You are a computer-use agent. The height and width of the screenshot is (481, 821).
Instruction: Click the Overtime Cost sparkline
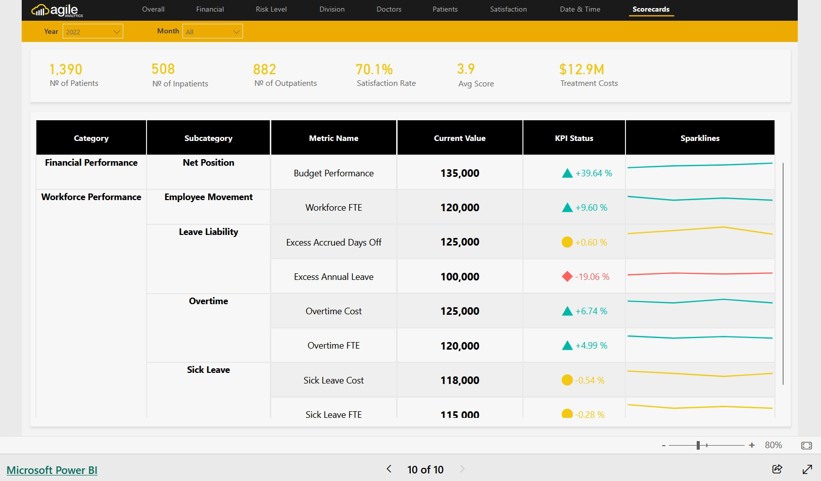pyautogui.click(x=700, y=301)
